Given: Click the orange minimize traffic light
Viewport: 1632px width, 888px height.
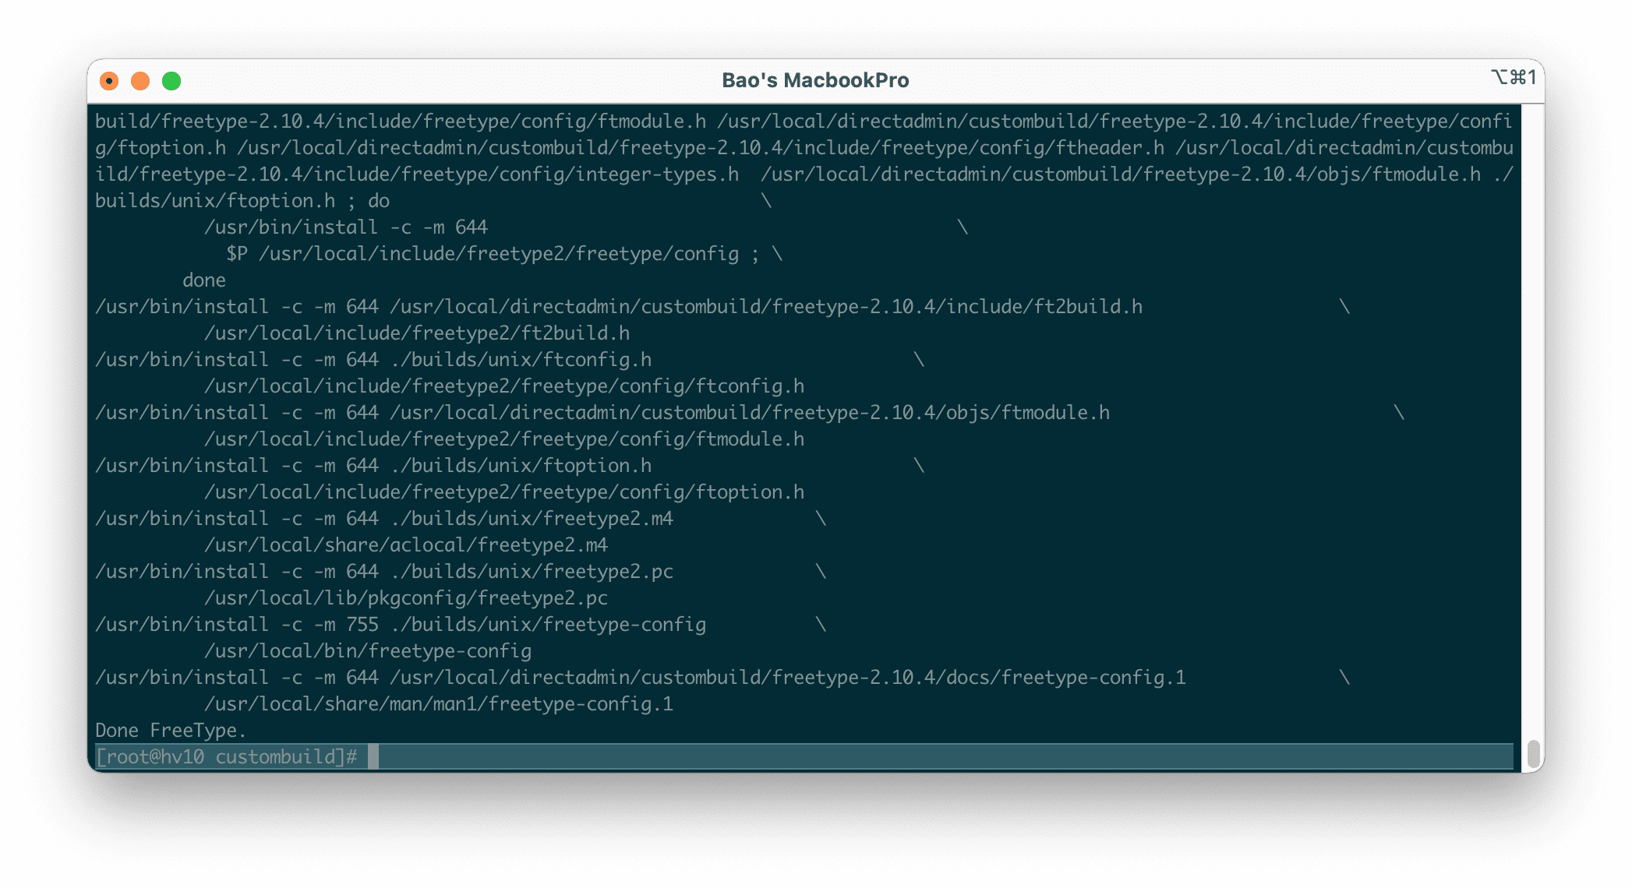Looking at the screenshot, I should [x=140, y=79].
